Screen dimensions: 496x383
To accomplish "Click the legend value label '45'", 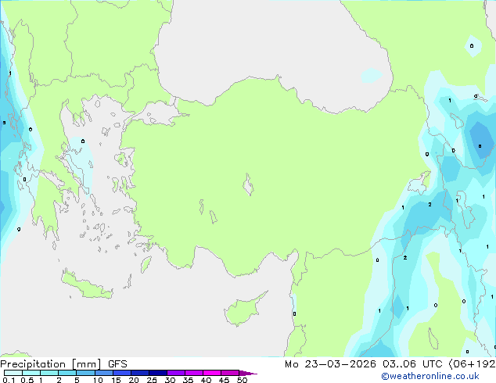I will pyautogui.click(x=224, y=380).
